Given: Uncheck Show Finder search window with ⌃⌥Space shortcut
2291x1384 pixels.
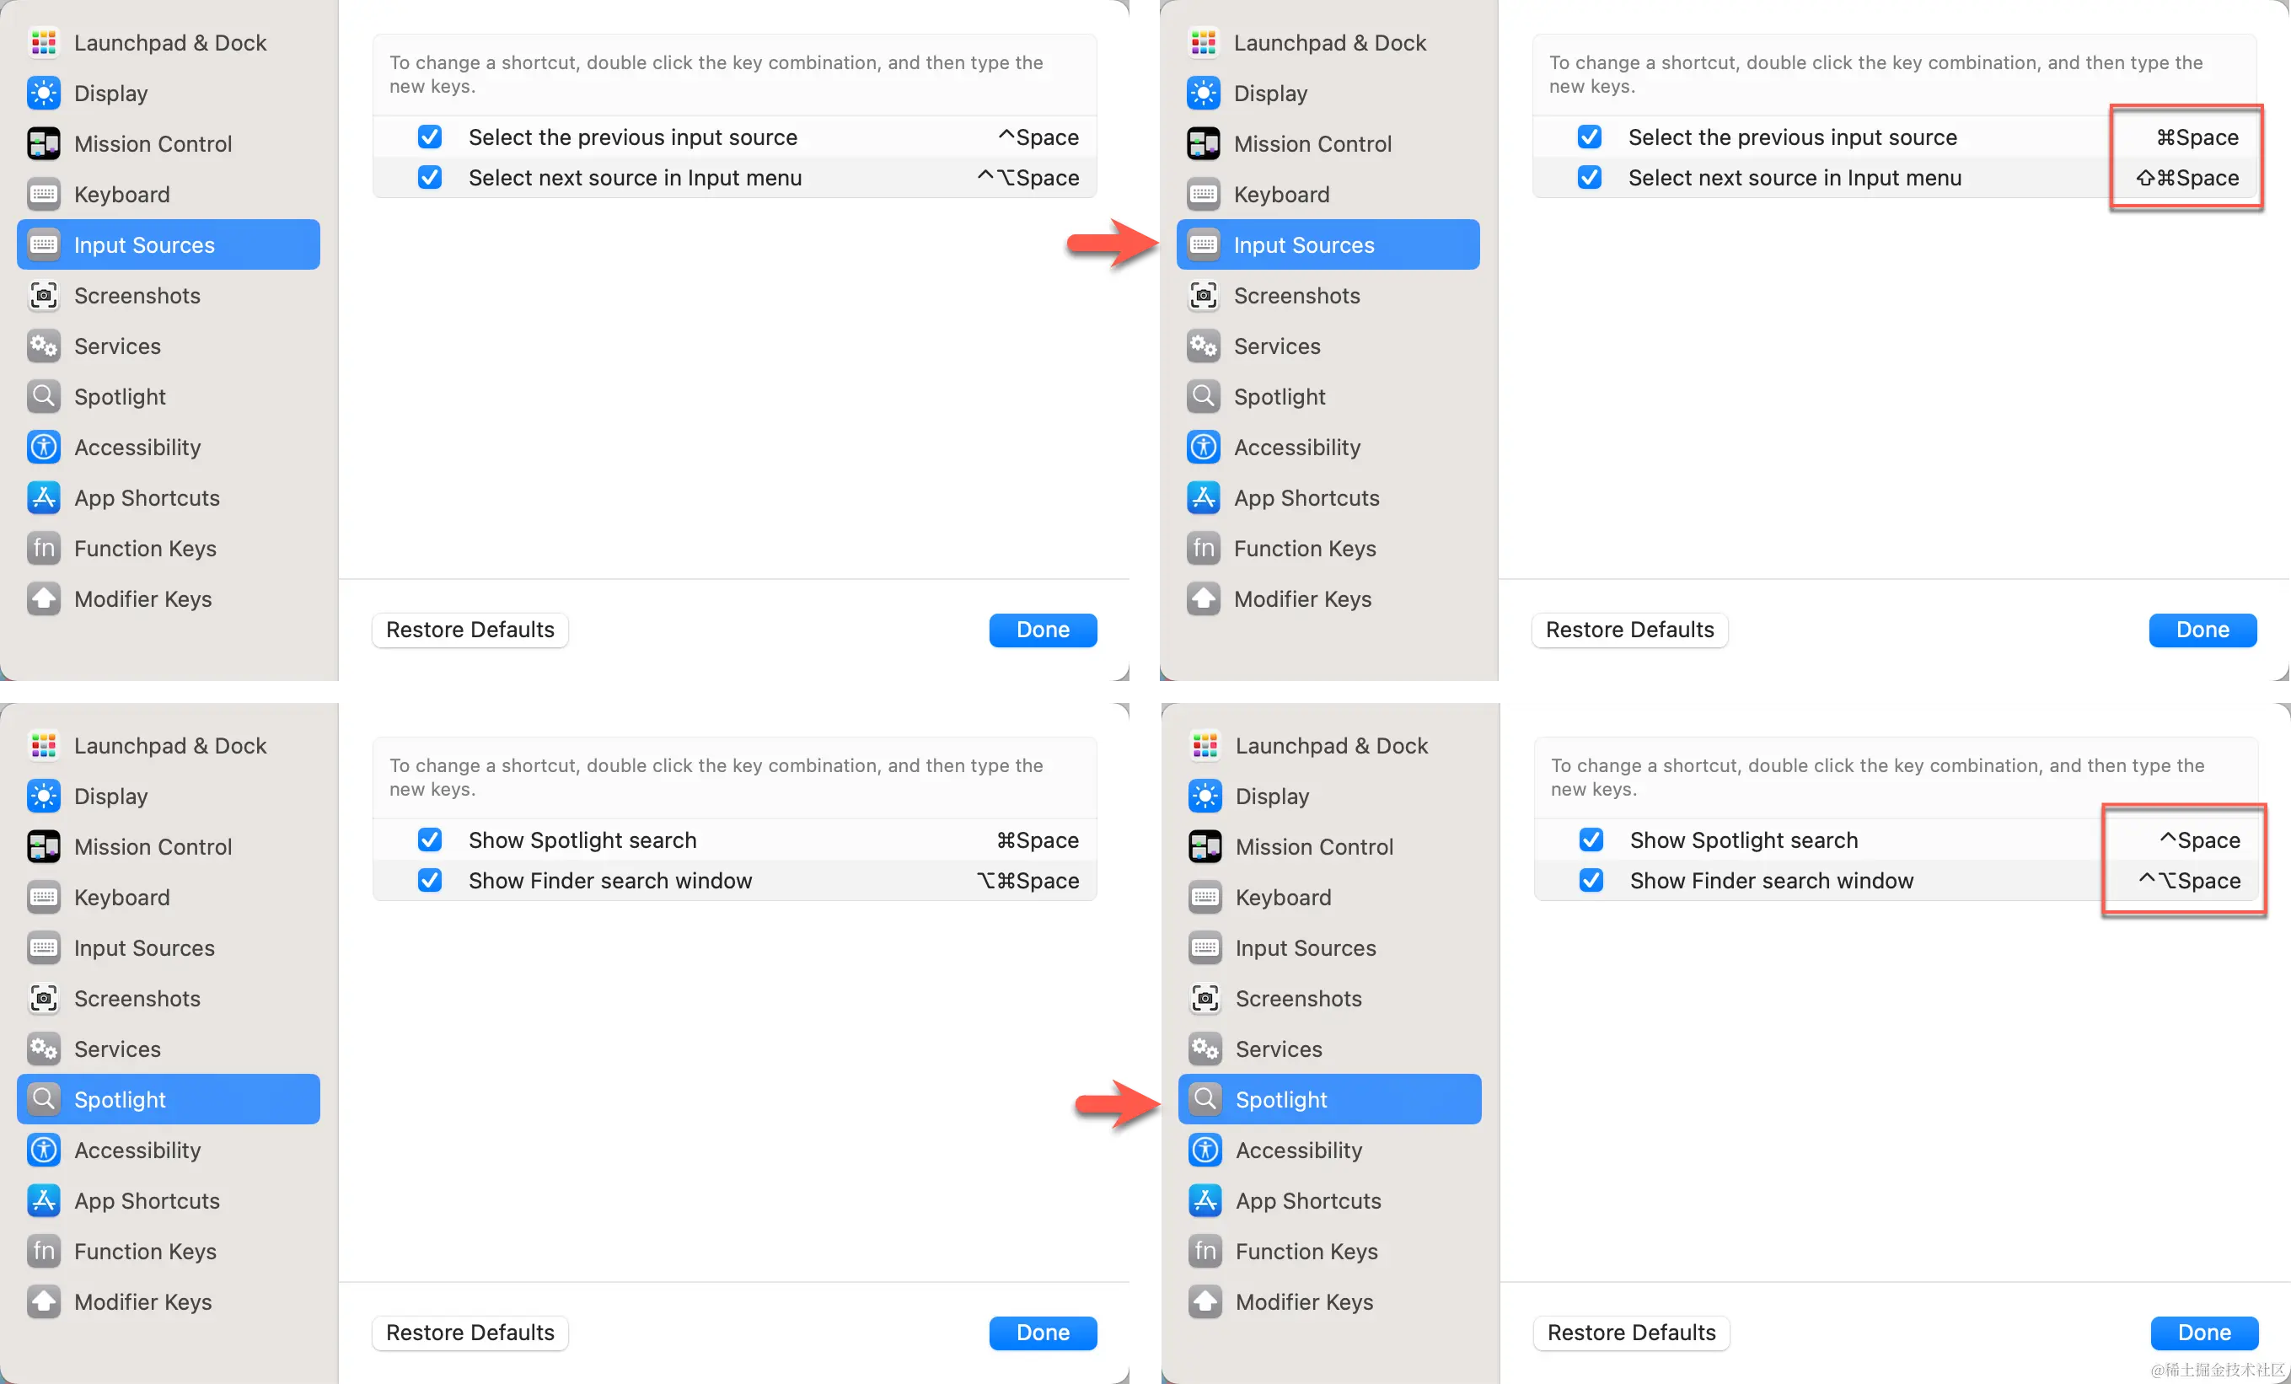Looking at the screenshot, I should click(x=1591, y=880).
